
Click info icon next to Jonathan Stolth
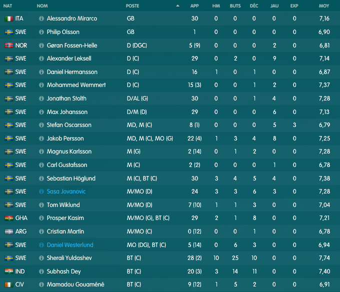coord(41,98)
